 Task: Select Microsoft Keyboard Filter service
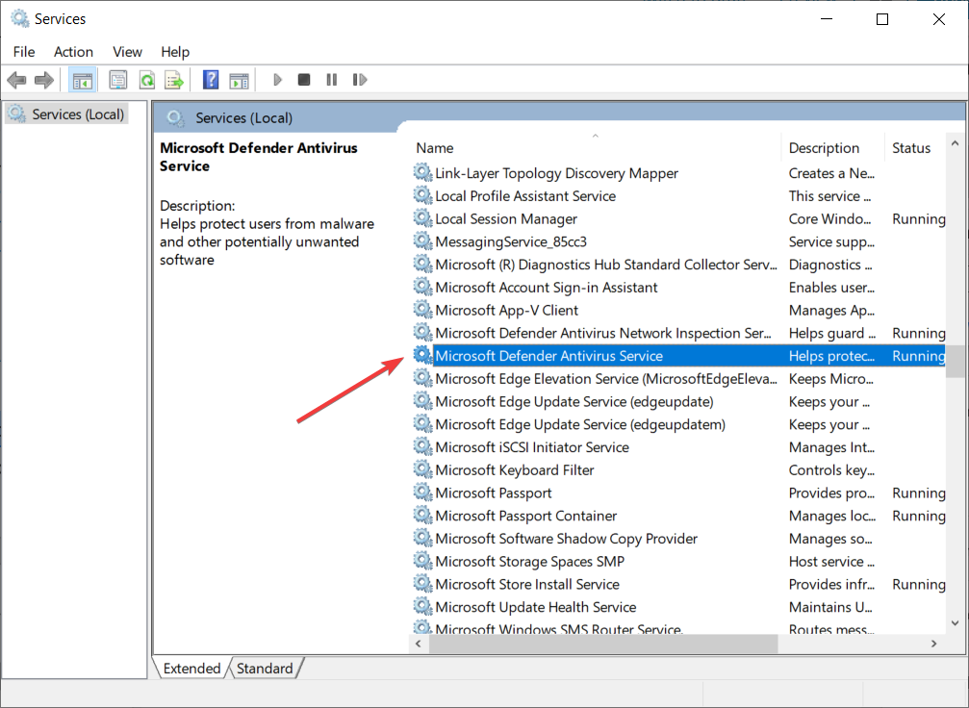tap(515, 470)
